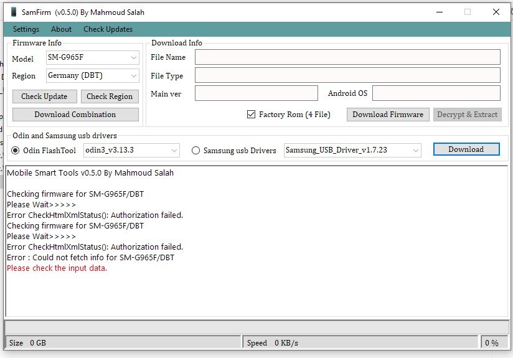Select the Samsung usb Drivers radio button
513x358 pixels.
coord(195,151)
